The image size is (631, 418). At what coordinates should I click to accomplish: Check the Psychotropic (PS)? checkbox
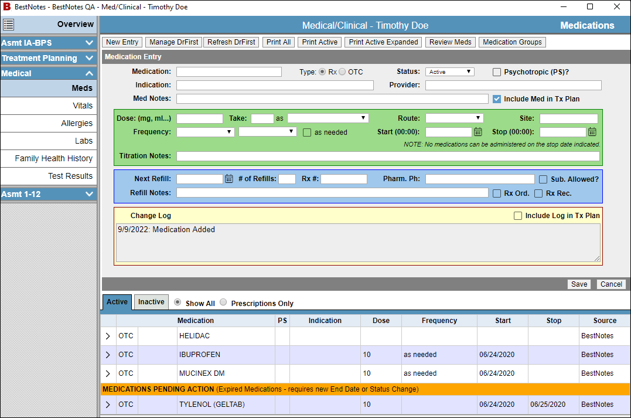pos(497,72)
